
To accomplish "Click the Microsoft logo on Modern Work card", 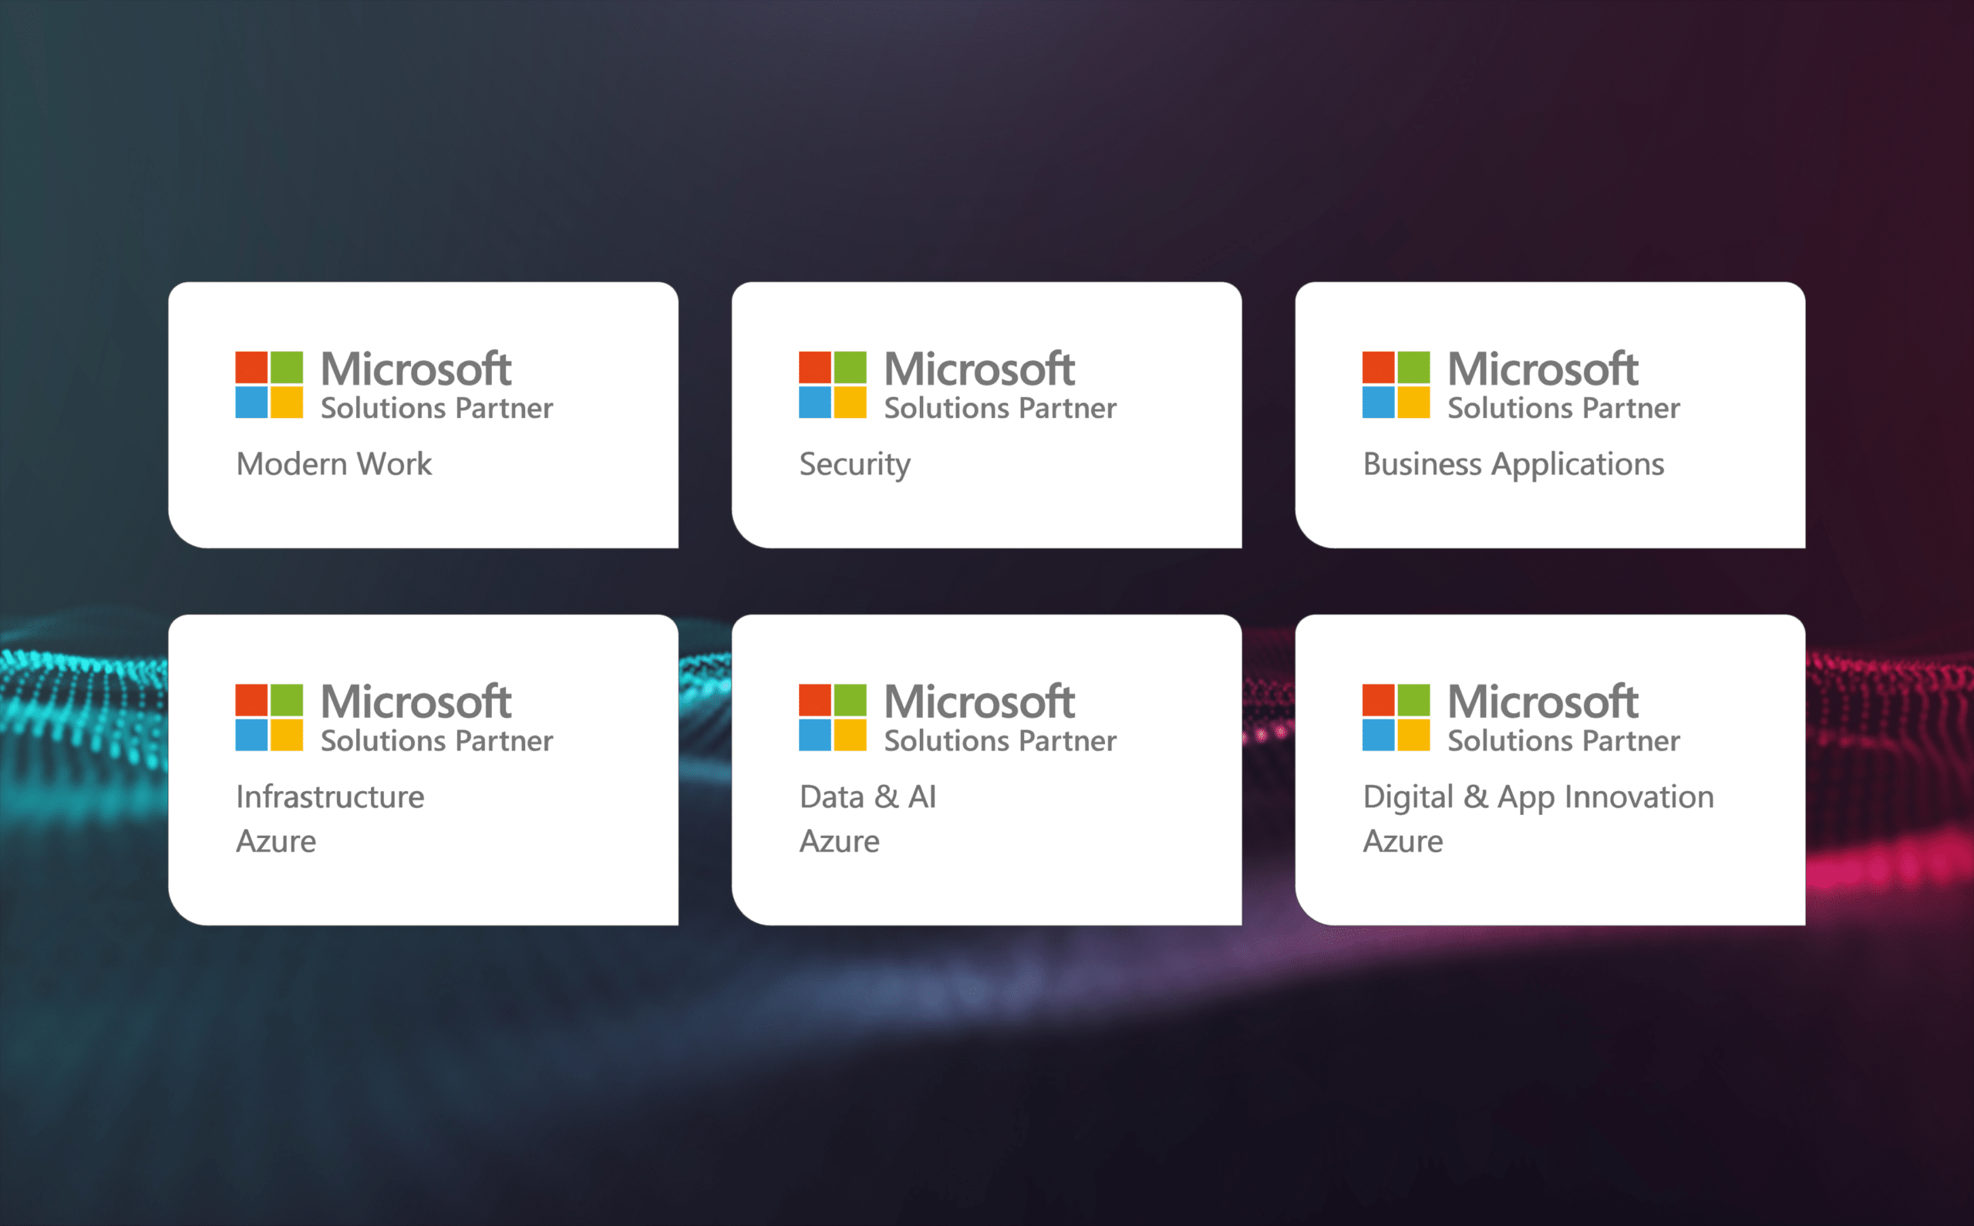I will pyautogui.click(x=269, y=384).
